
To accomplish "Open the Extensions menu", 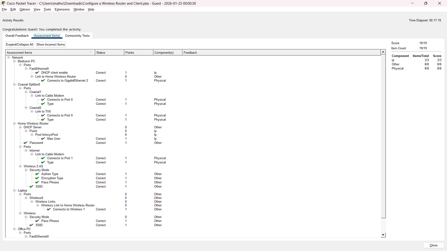I will pos(62,9).
